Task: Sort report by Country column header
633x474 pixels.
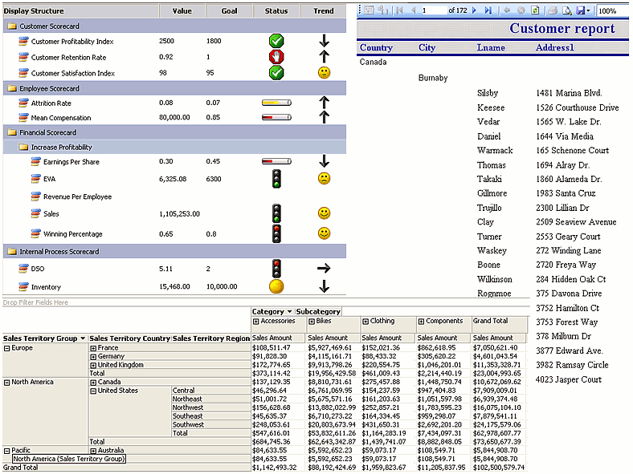Action: pos(376,48)
